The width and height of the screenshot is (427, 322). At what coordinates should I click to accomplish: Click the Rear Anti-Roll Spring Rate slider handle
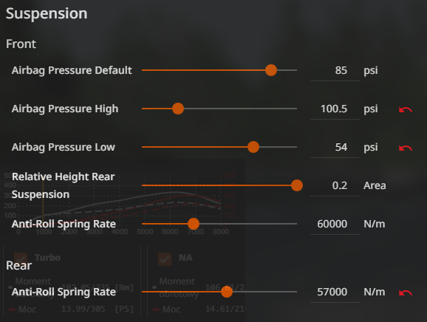227,292
